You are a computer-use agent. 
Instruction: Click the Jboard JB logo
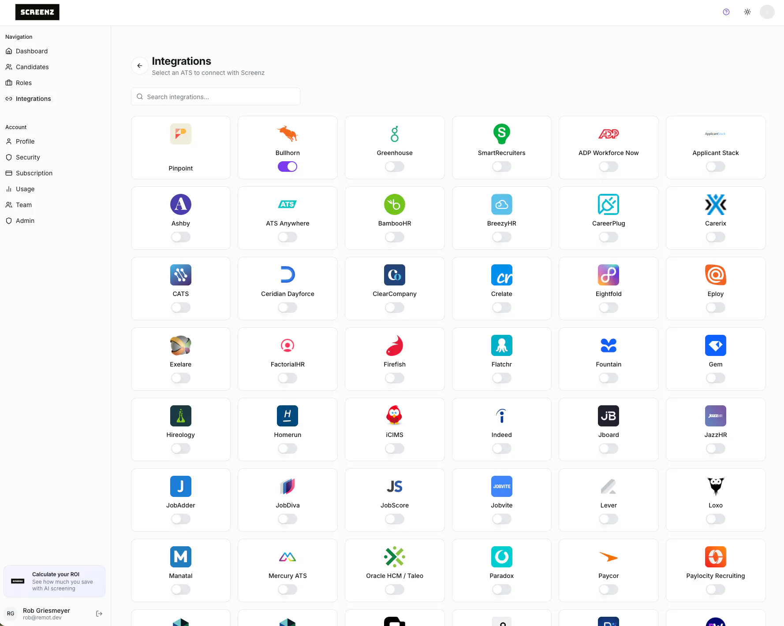[609, 416]
